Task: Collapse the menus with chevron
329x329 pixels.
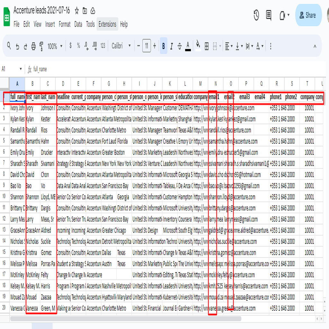Action: (x=315, y=46)
